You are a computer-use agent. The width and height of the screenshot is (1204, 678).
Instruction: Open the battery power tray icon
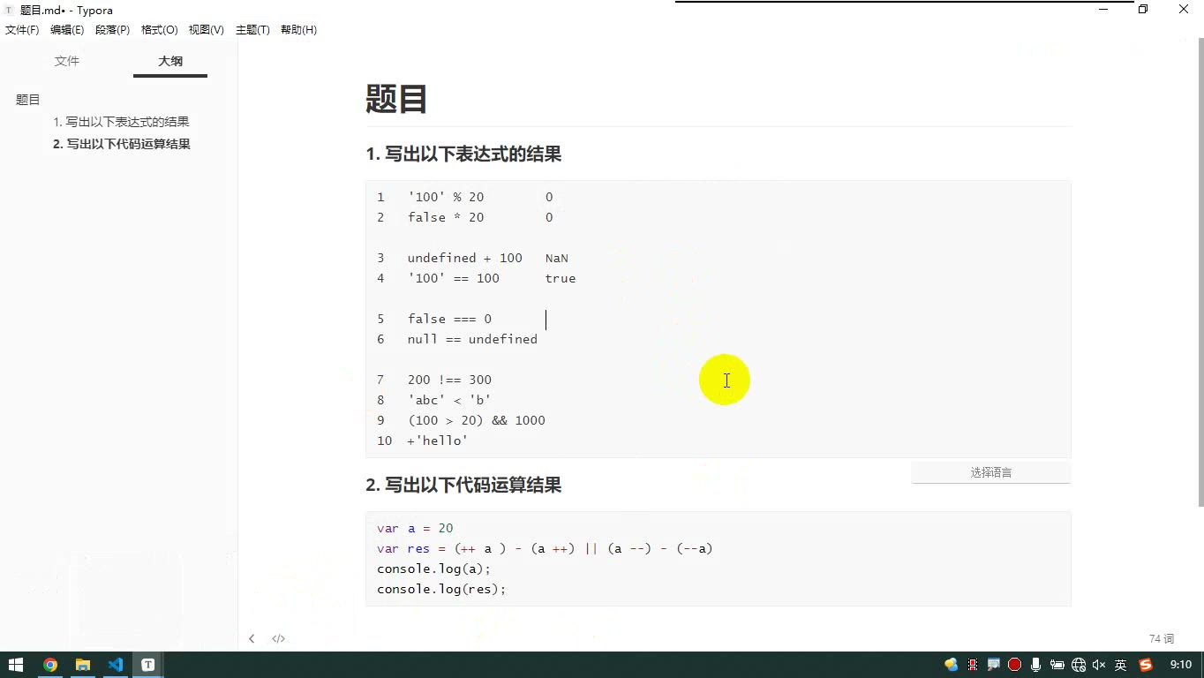tap(1057, 665)
